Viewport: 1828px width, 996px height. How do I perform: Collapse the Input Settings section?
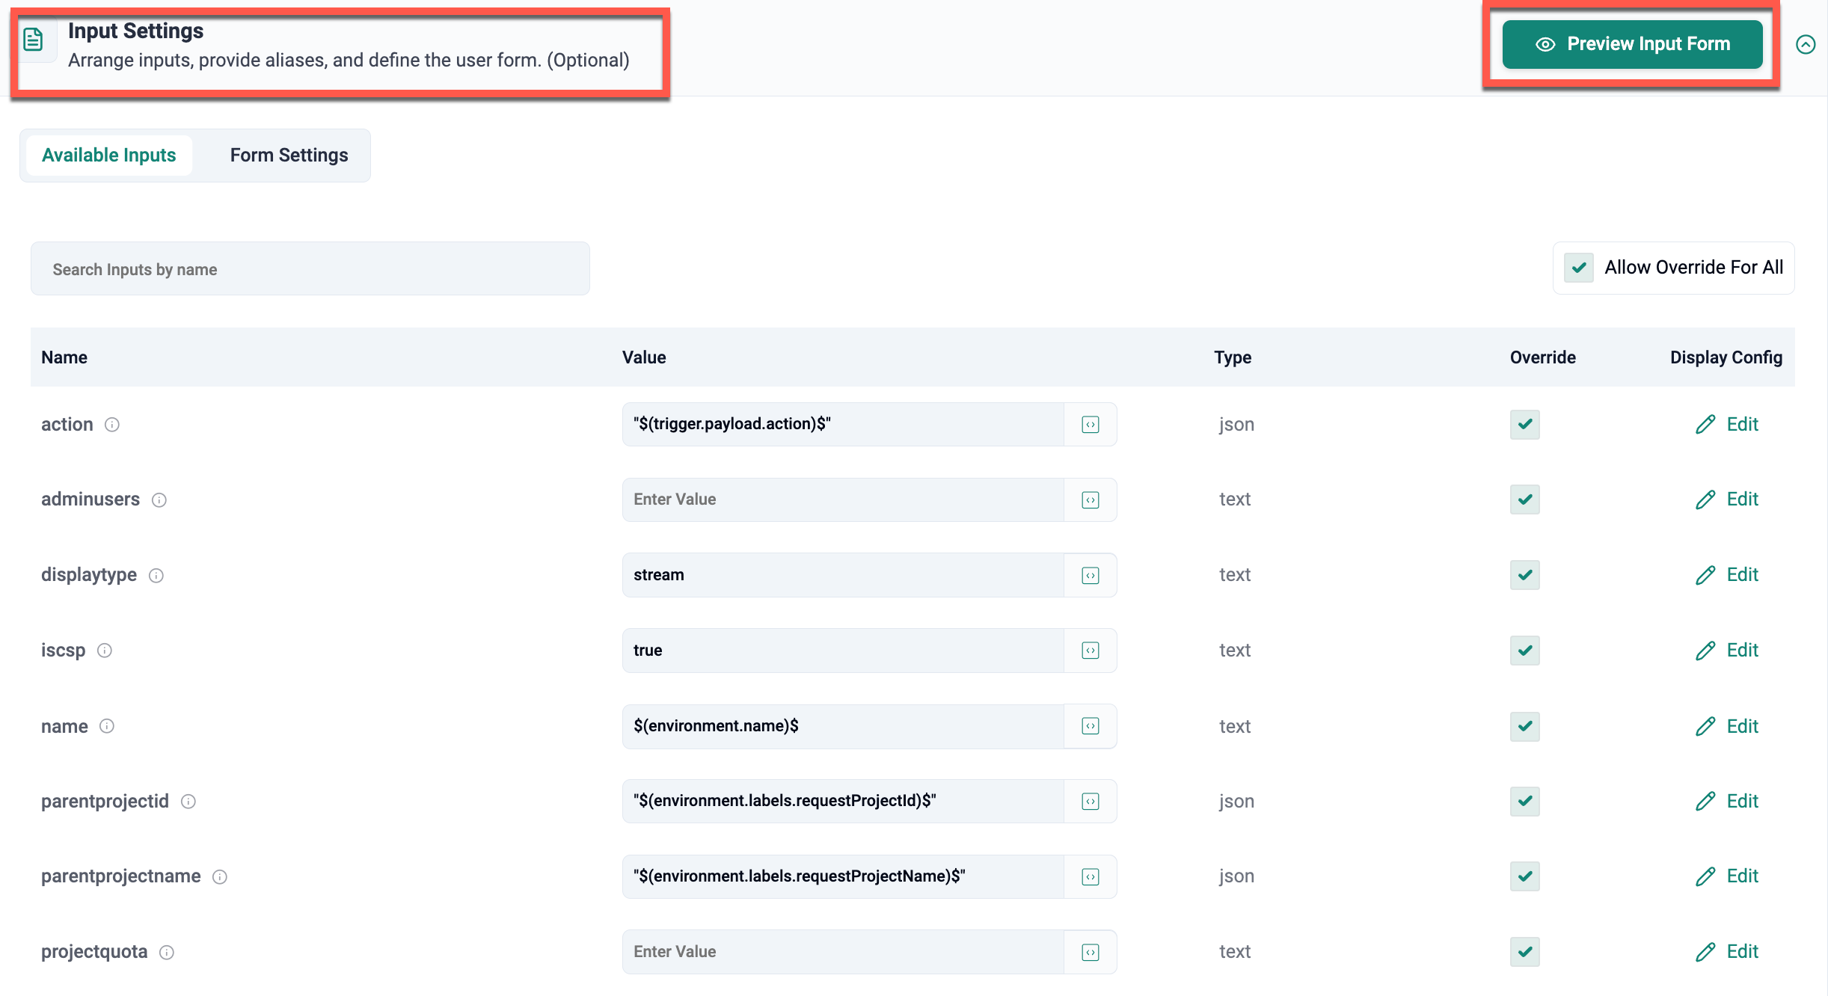click(1806, 45)
